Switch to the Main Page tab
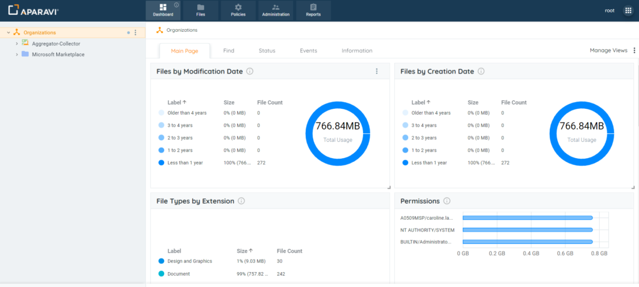 click(185, 51)
